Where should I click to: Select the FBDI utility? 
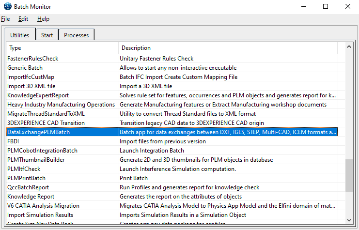(172, 141)
